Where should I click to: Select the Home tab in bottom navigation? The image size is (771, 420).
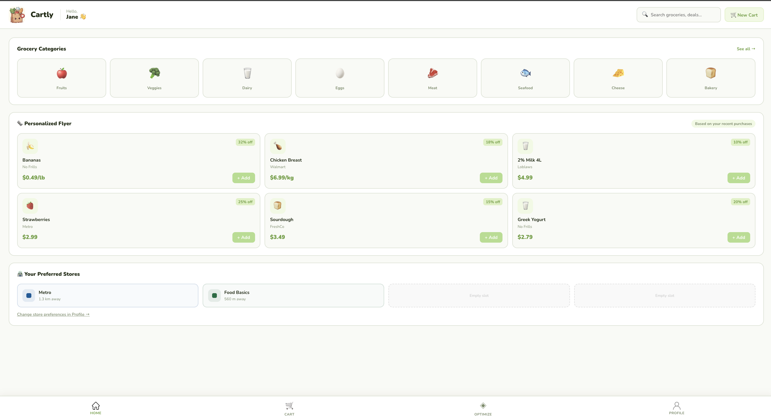tap(95, 408)
